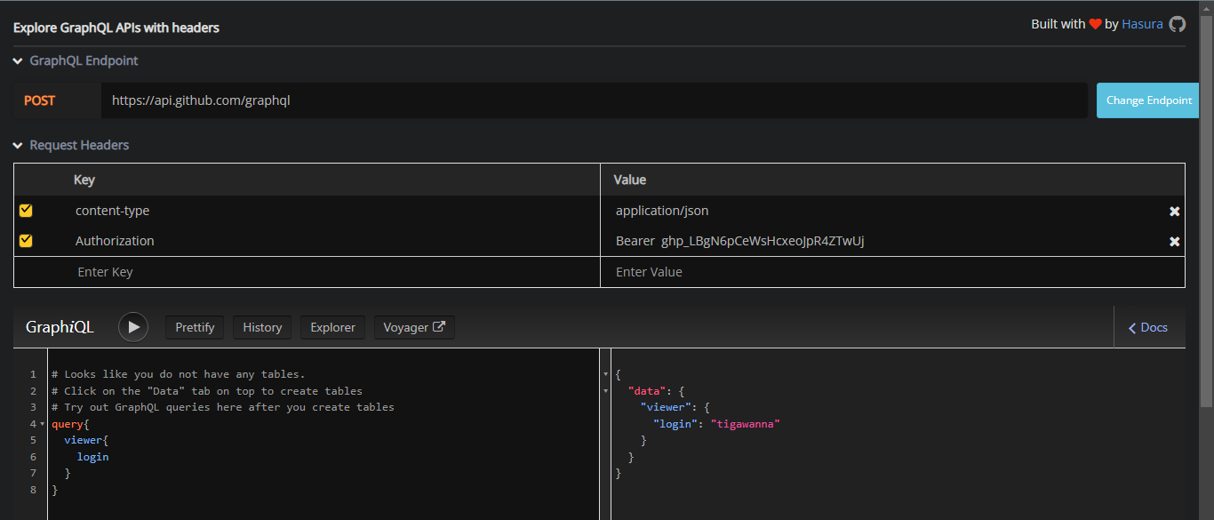Follow the Hasura link

(x=1142, y=24)
